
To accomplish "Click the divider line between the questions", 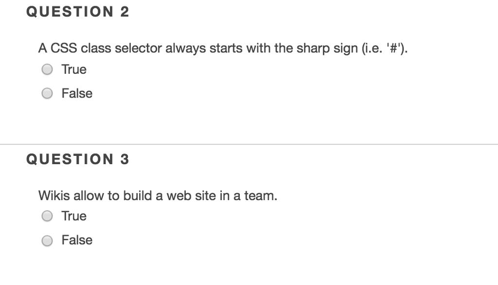I will pos(249,144).
